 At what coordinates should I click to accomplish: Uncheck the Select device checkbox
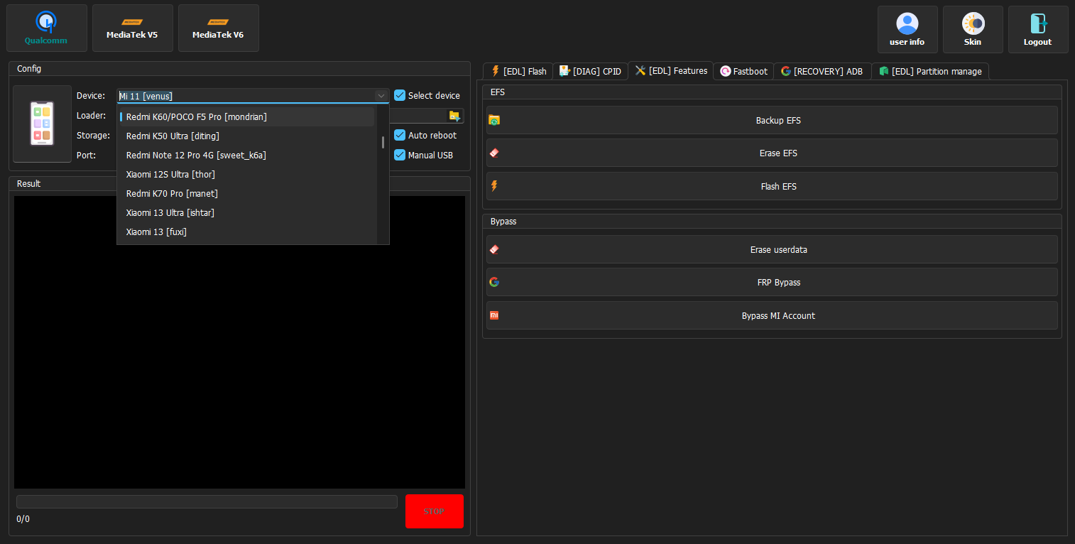[x=400, y=95]
